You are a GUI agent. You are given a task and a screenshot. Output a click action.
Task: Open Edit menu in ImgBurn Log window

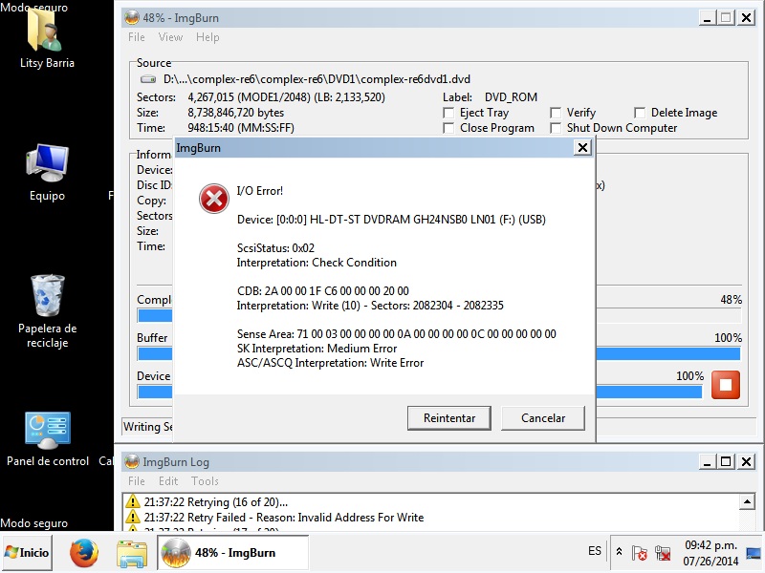(x=168, y=481)
